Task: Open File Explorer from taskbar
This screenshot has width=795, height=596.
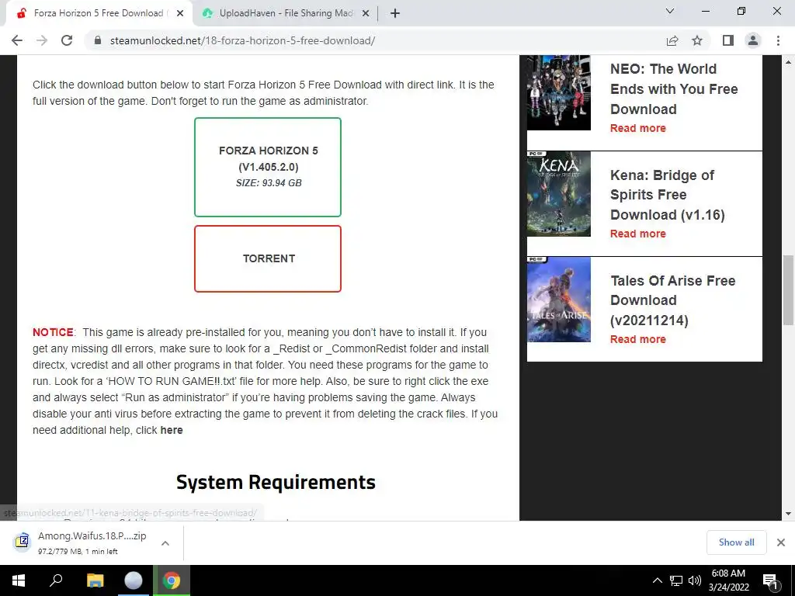Action: (x=95, y=580)
